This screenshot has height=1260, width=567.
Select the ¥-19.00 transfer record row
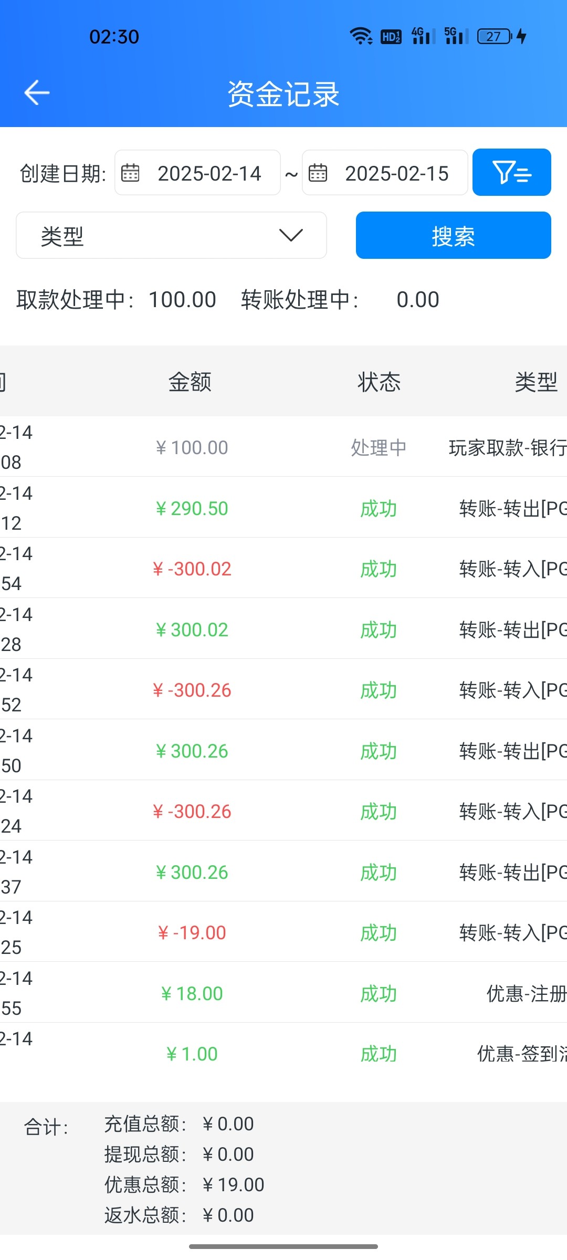(283, 932)
